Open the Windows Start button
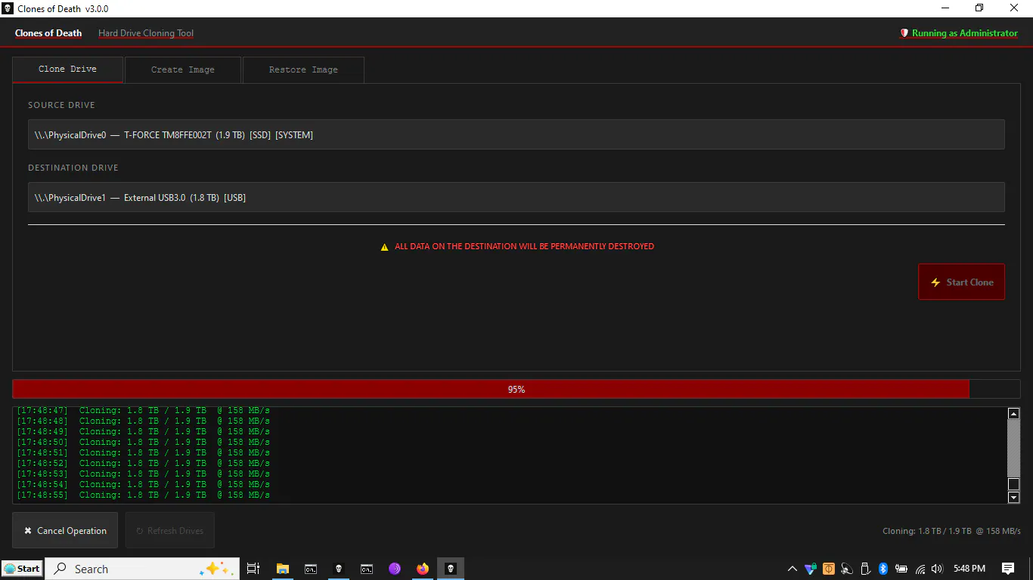Screen dimensions: 1033x580 tap(22, 569)
